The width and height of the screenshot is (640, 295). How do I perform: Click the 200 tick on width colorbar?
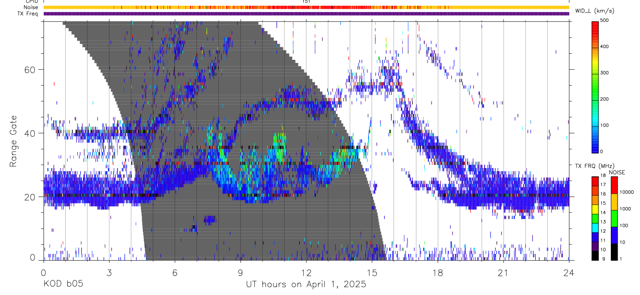coord(605,99)
